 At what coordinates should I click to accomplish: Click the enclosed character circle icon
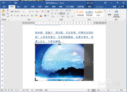point(48,16)
